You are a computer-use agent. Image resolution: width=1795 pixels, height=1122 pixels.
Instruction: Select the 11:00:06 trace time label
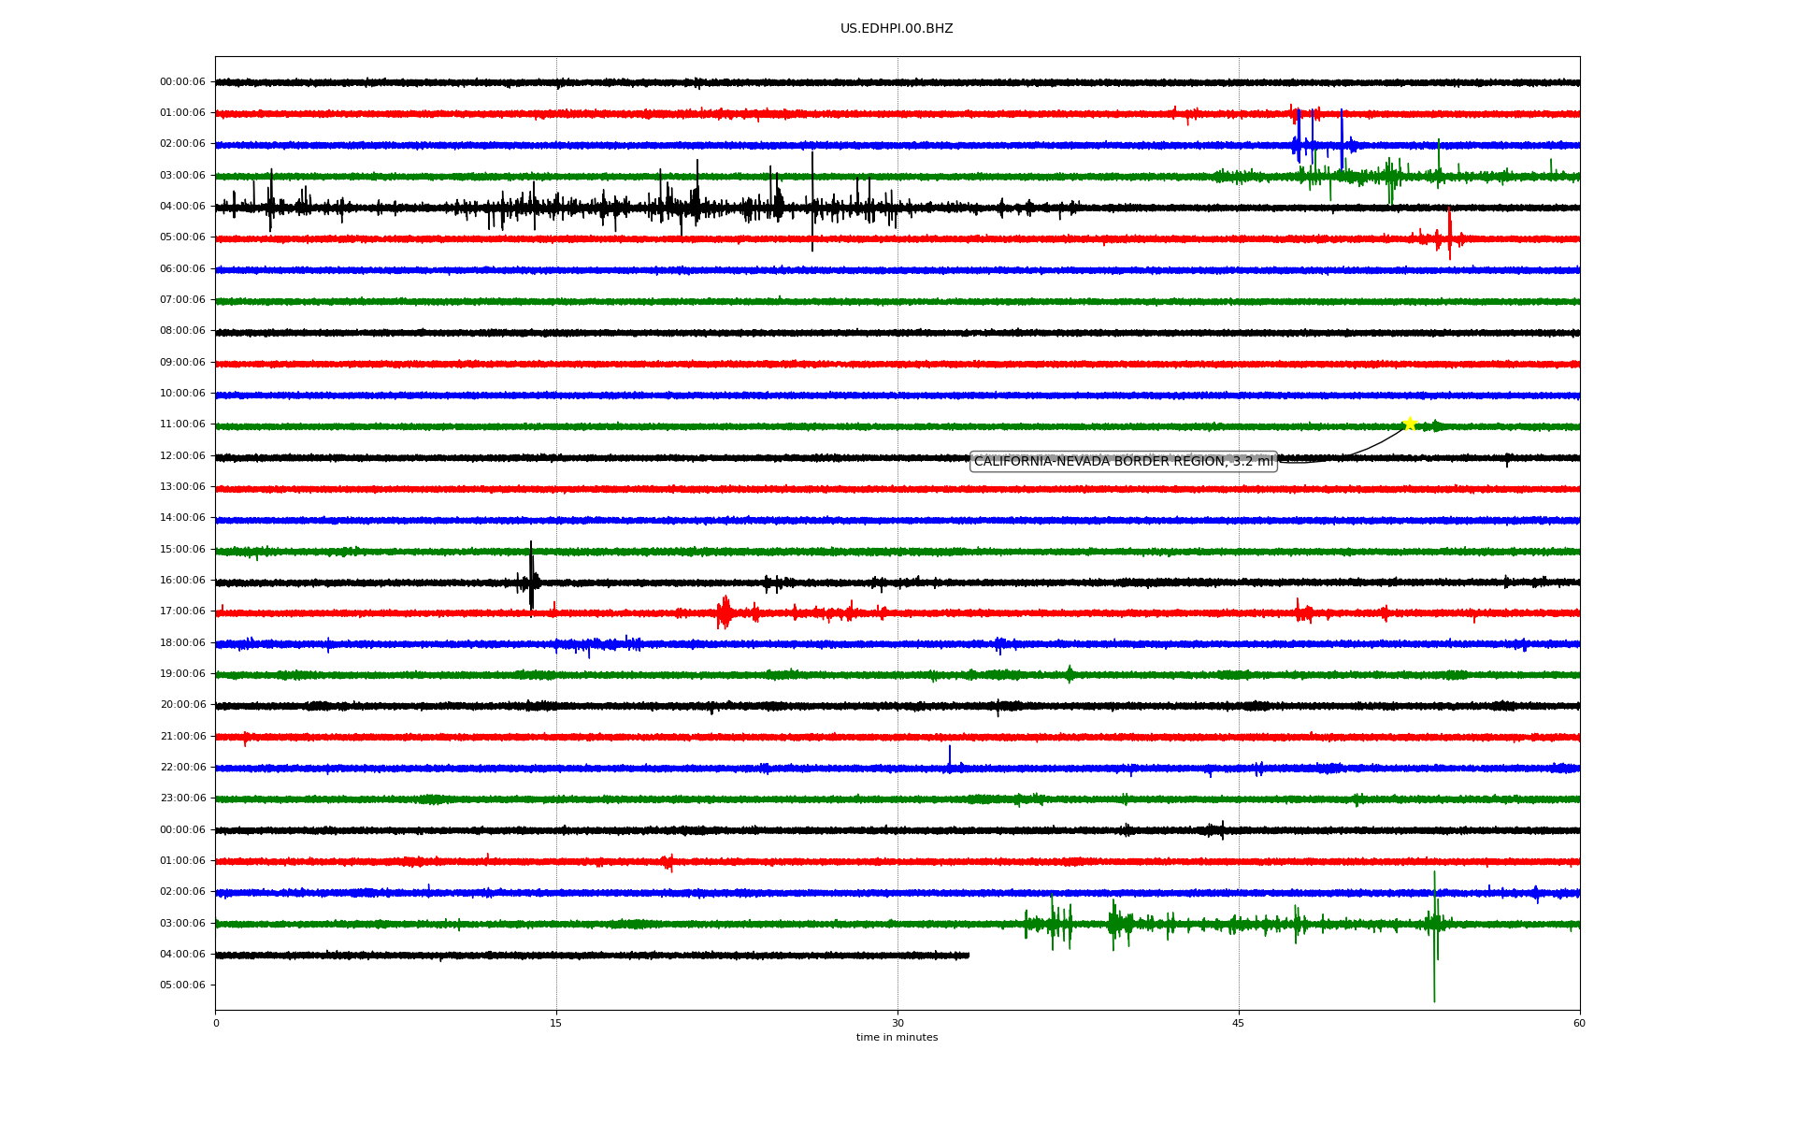coord(182,424)
